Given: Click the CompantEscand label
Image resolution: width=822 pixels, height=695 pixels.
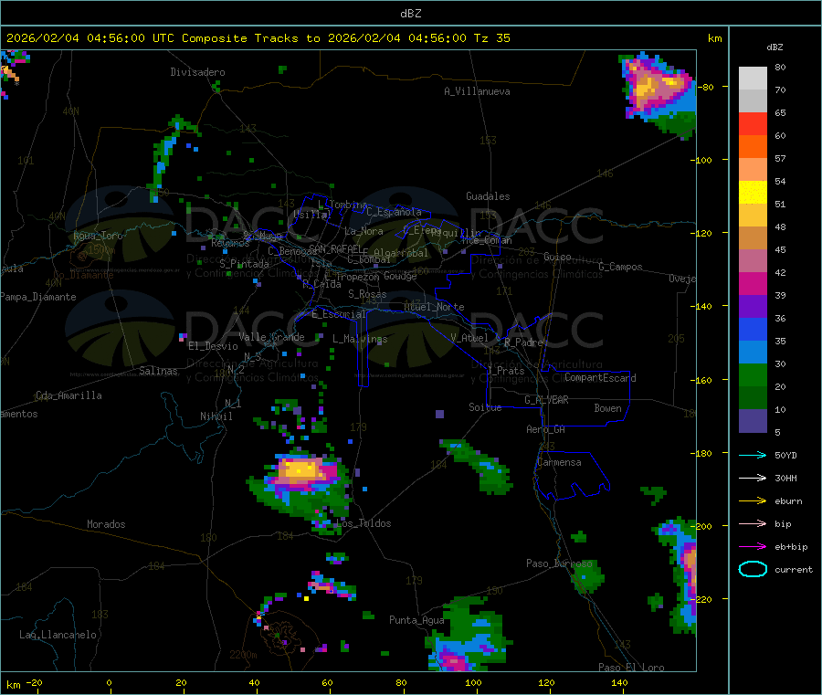Looking at the screenshot, I should coord(600,377).
